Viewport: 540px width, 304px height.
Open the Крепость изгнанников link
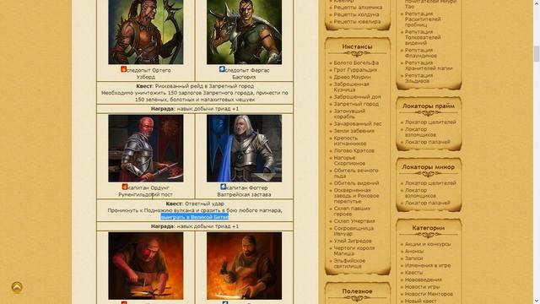point(350,141)
